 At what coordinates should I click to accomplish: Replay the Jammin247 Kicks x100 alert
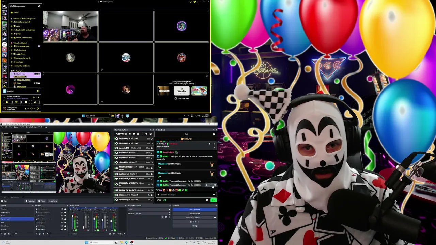pos(152,148)
